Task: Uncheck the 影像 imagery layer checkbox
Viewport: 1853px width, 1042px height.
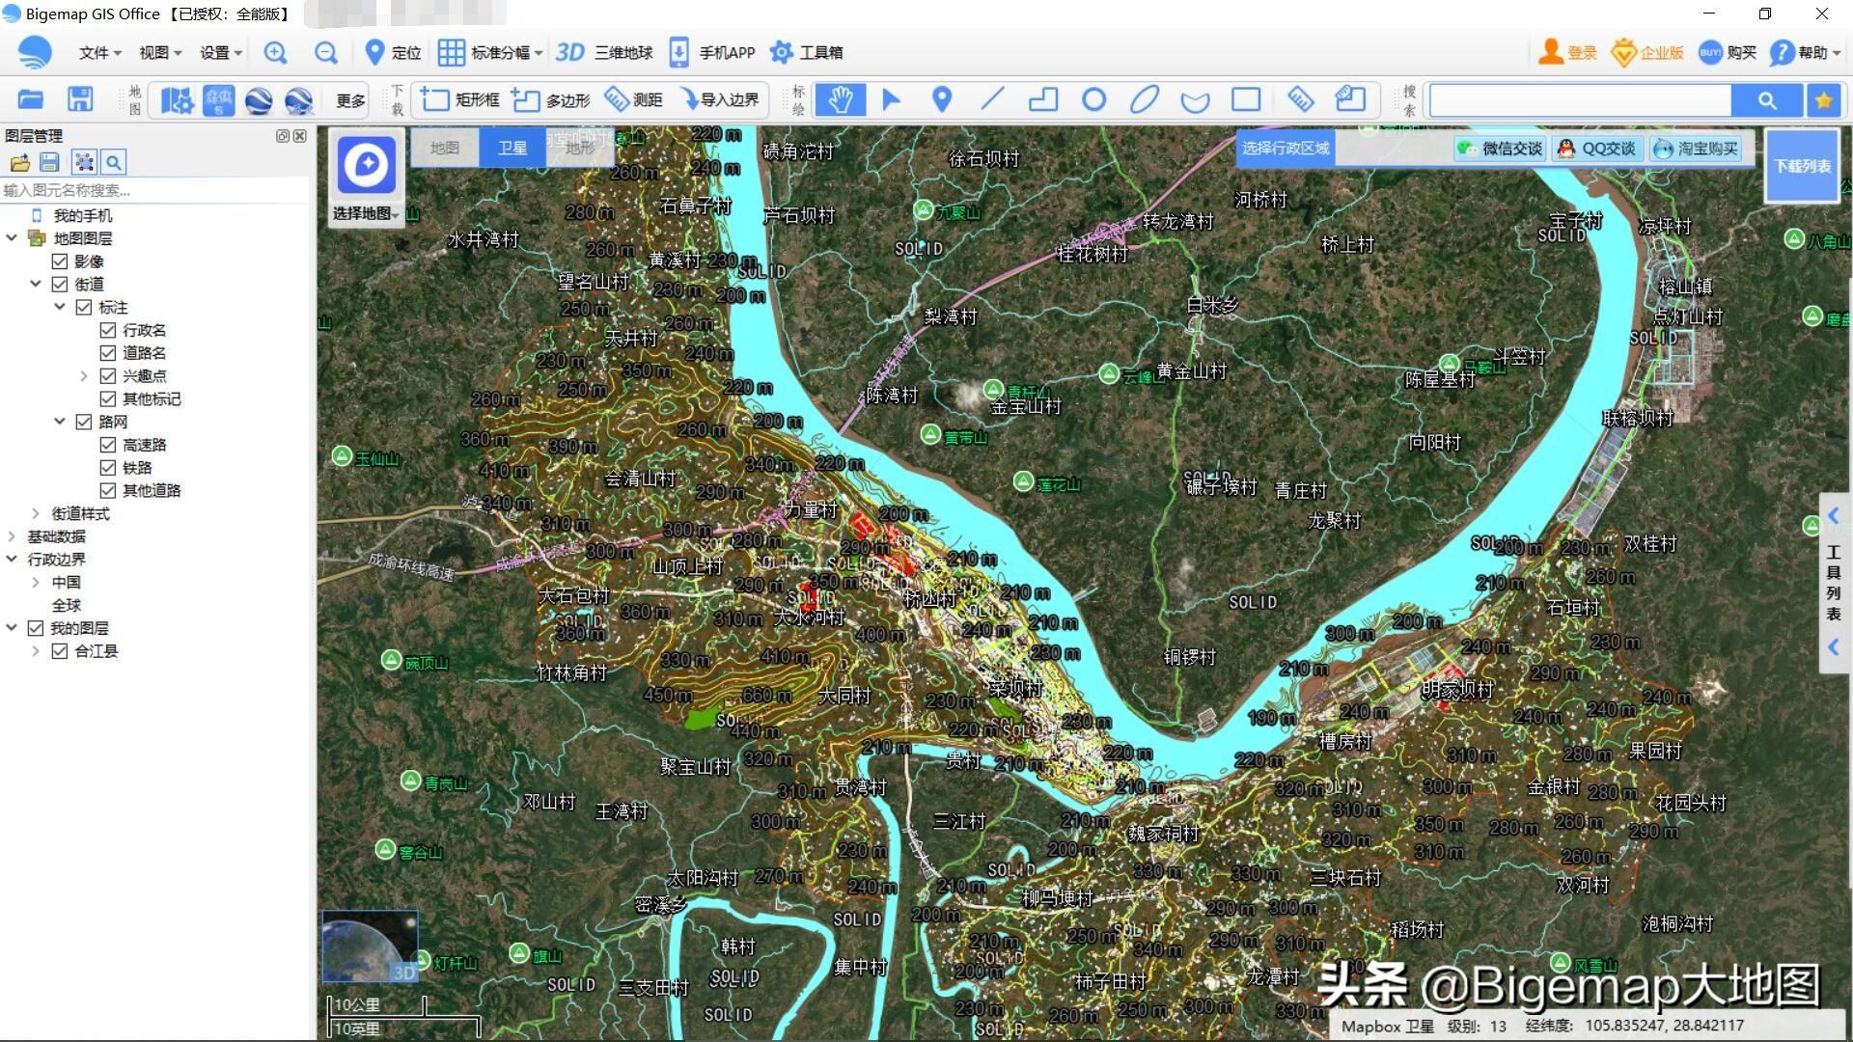Action: click(60, 261)
